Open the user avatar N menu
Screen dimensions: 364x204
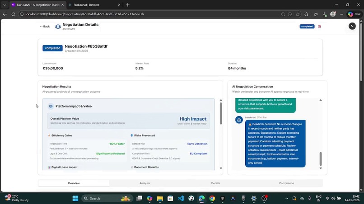click(352, 26)
